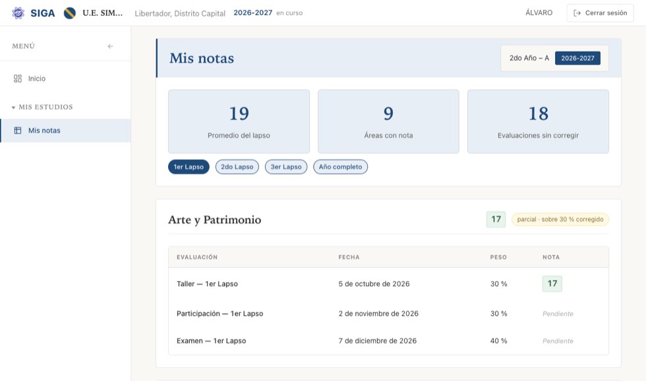The width and height of the screenshot is (646, 381).
Task: Click the logout icon in Cerrar sesión
Action: 577,13
